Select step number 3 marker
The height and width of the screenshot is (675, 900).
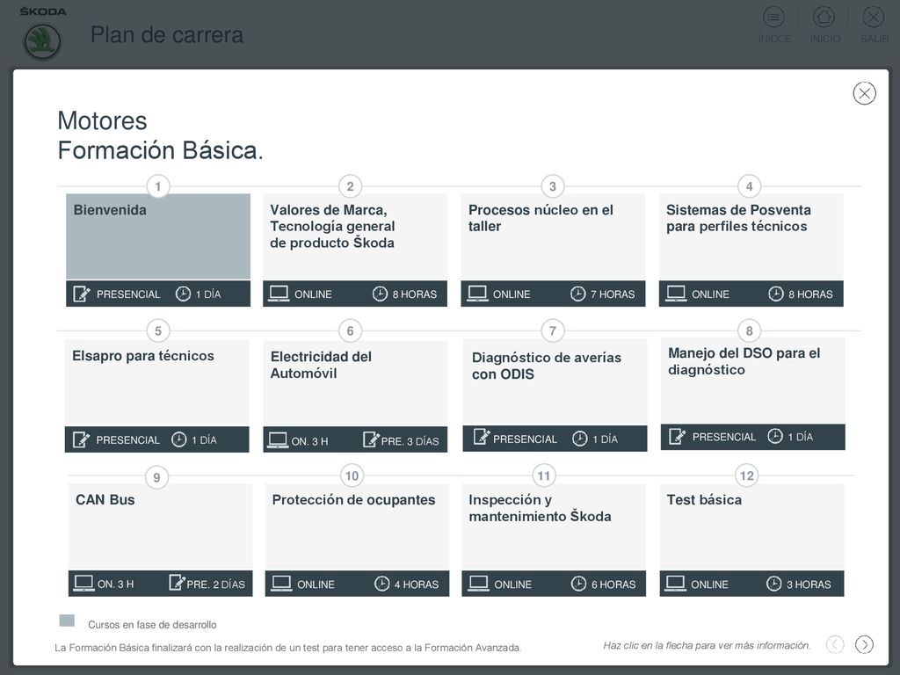pyautogui.click(x=553, y=186)
